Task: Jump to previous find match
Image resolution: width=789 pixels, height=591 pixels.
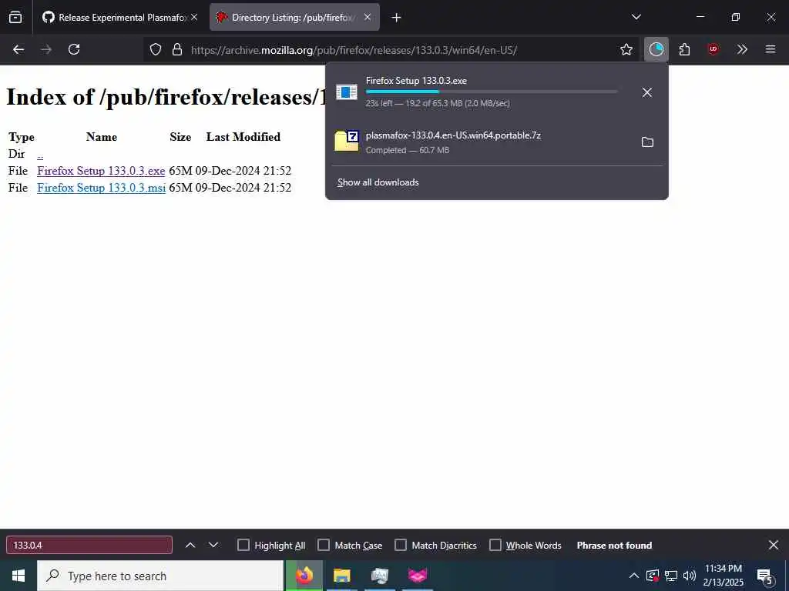Action: (x=190, y=546)
